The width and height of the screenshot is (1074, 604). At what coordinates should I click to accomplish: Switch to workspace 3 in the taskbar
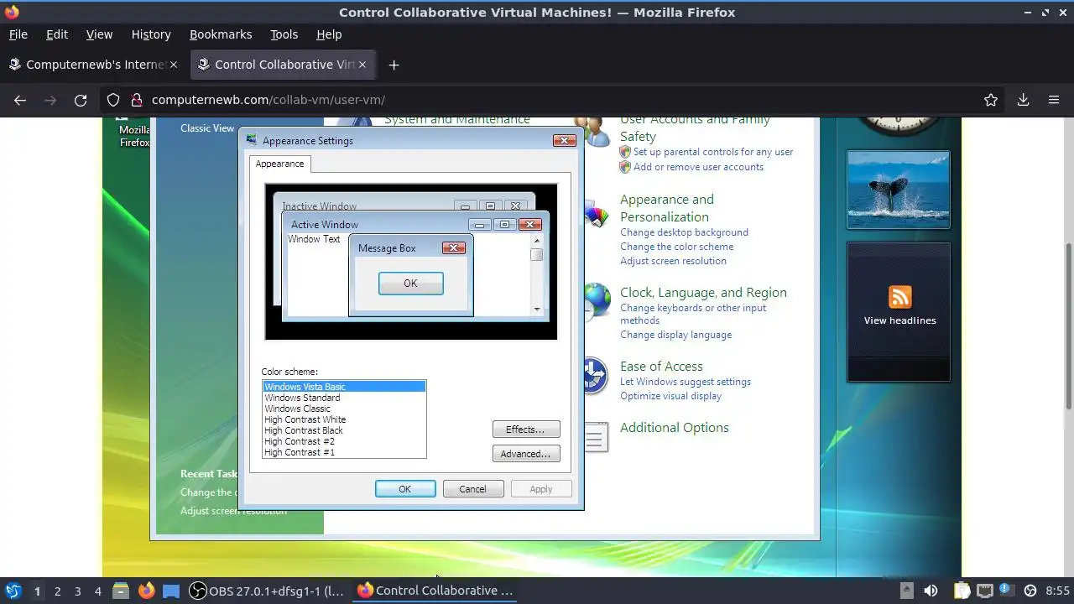77,591
